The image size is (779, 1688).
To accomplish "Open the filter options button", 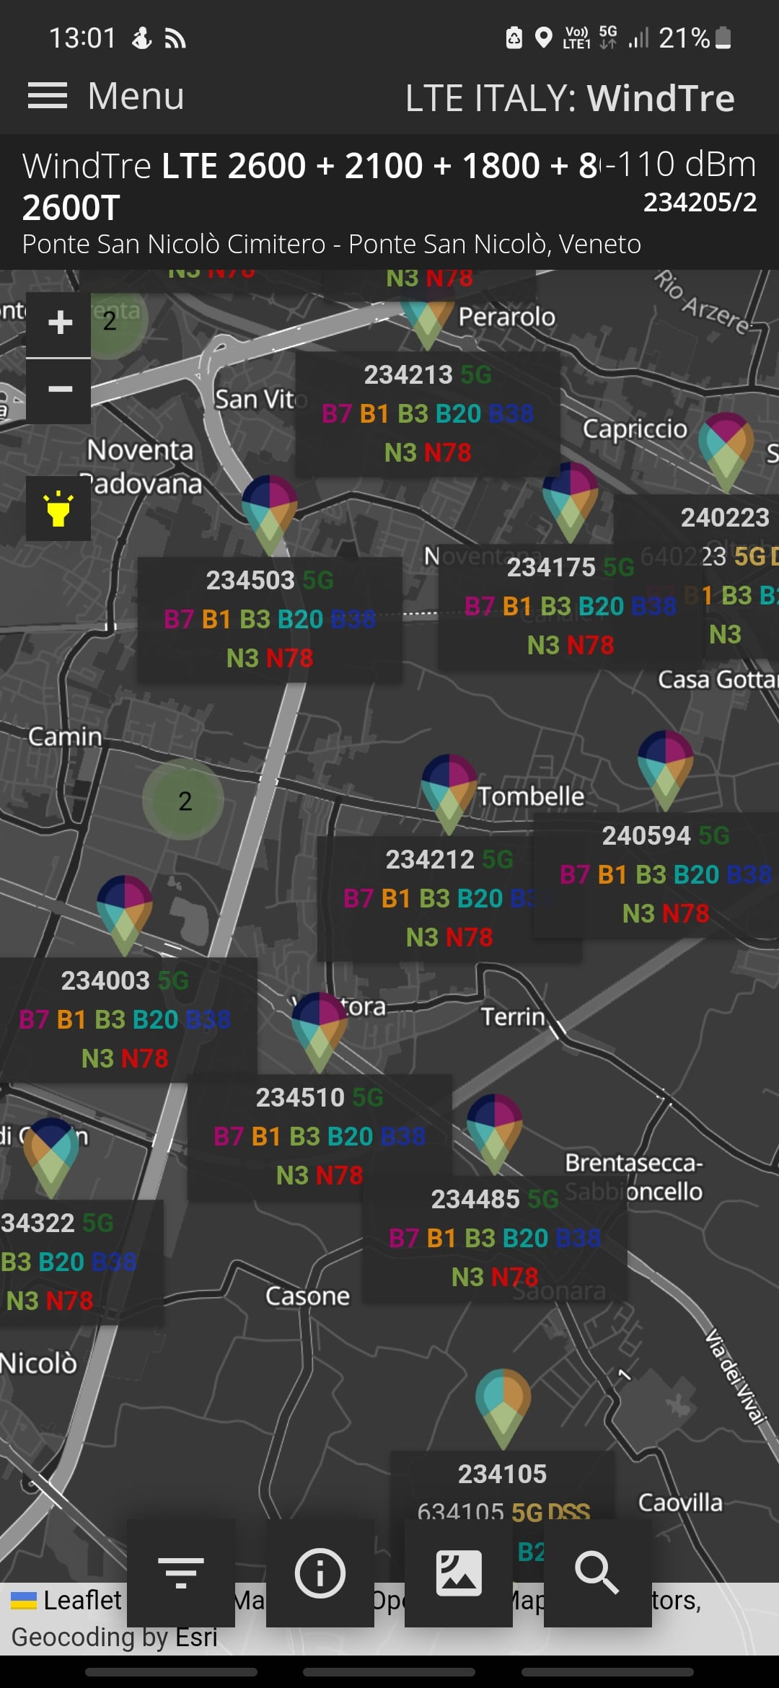I will tap(181, 1573).
